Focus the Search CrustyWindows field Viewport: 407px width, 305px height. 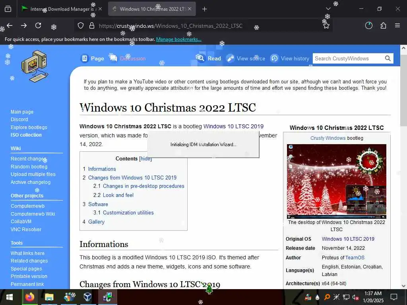pos(348,59)
